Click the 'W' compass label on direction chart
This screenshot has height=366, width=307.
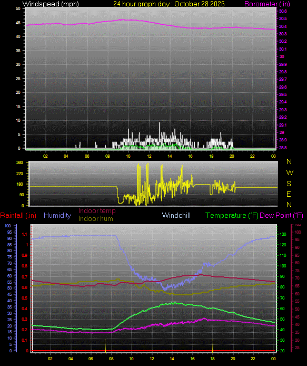[289, 172]
